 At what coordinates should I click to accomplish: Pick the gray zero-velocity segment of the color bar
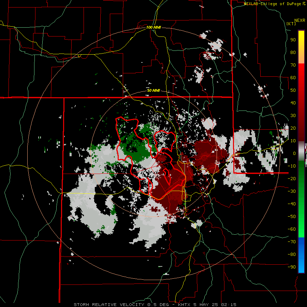(301, 151)
